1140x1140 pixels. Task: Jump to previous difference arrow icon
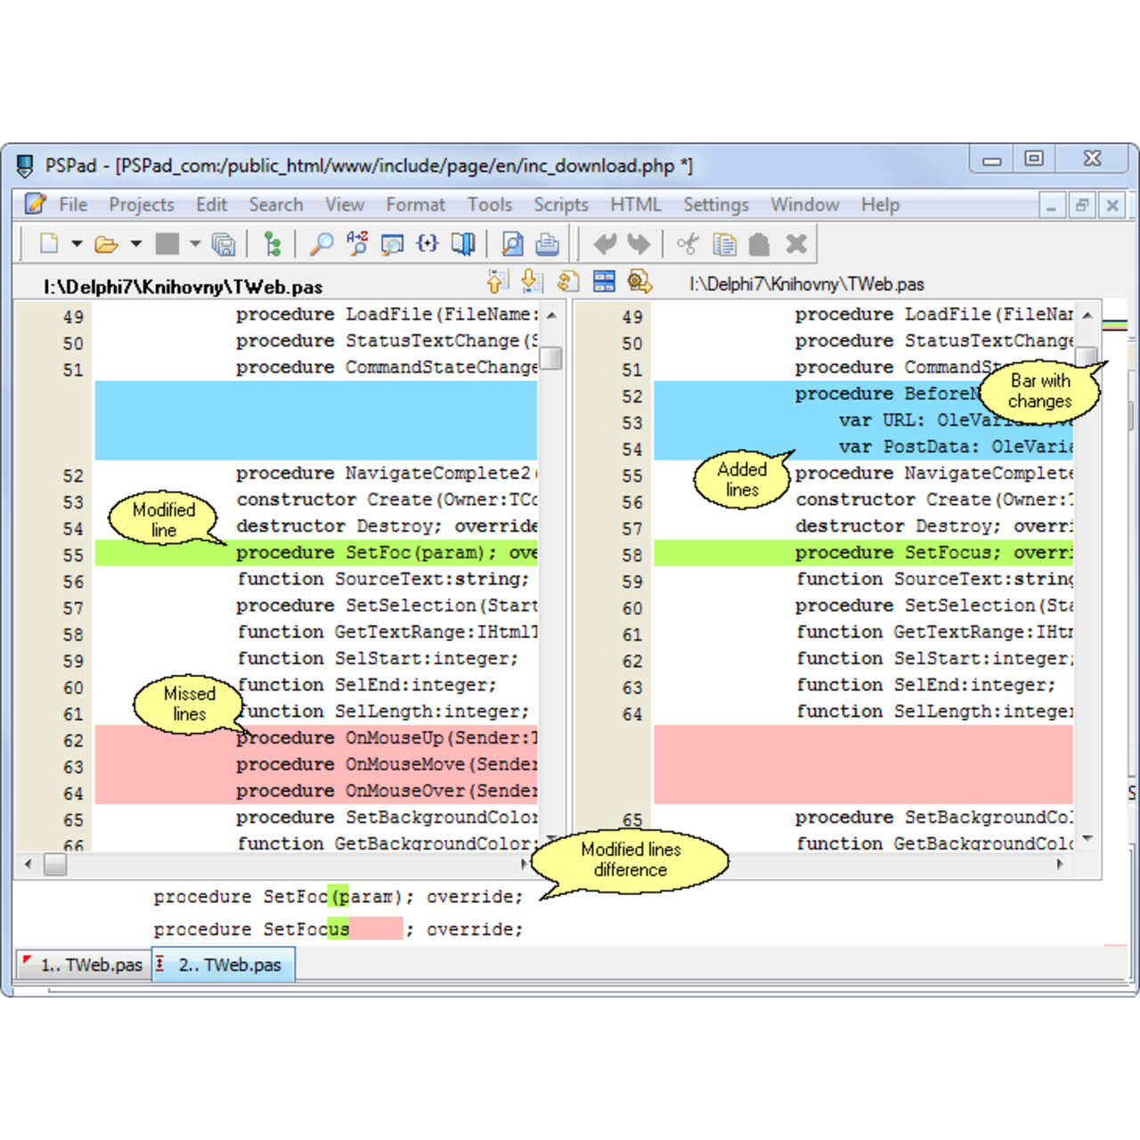pyautogui.click(x=497, y=282)
